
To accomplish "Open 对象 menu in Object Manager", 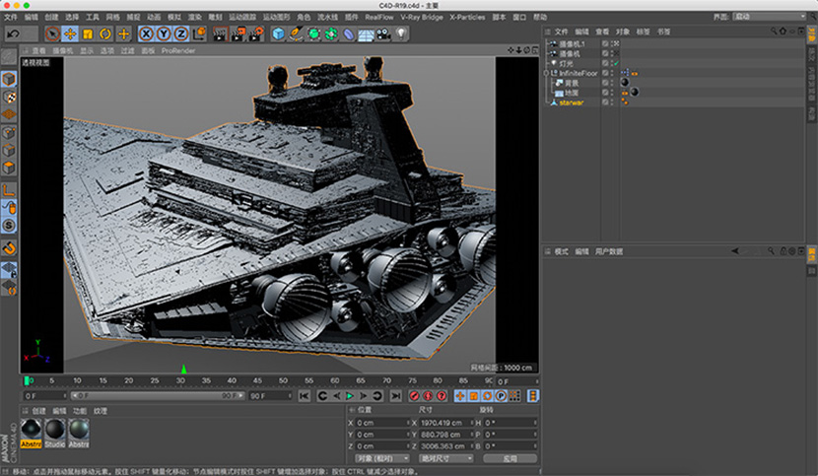I will pyautogui.click(x=622, y=32).
